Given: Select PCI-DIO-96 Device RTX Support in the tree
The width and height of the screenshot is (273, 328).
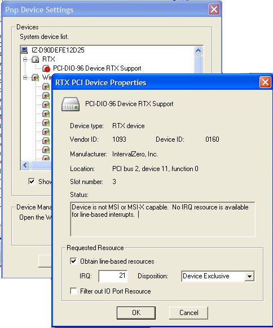Looking at the screenshot, I should point(97,68).
